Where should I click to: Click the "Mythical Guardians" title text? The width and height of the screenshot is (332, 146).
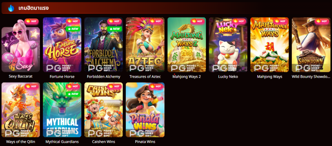62,142
